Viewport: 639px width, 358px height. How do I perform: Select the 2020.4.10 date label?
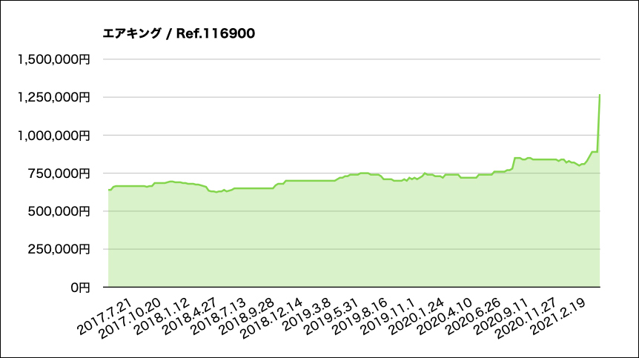click(x=444, y=316)
